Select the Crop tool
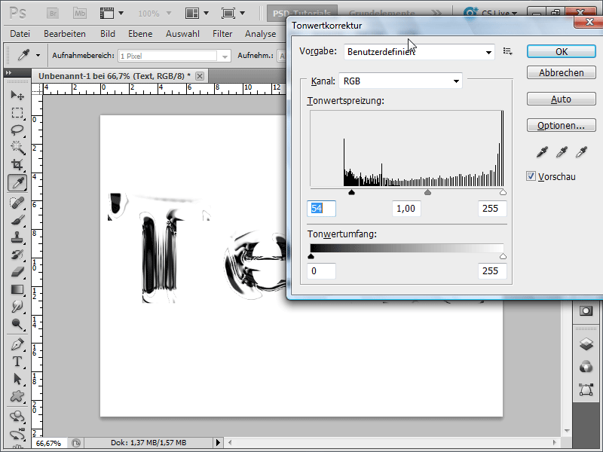 [x=17, y=165]
